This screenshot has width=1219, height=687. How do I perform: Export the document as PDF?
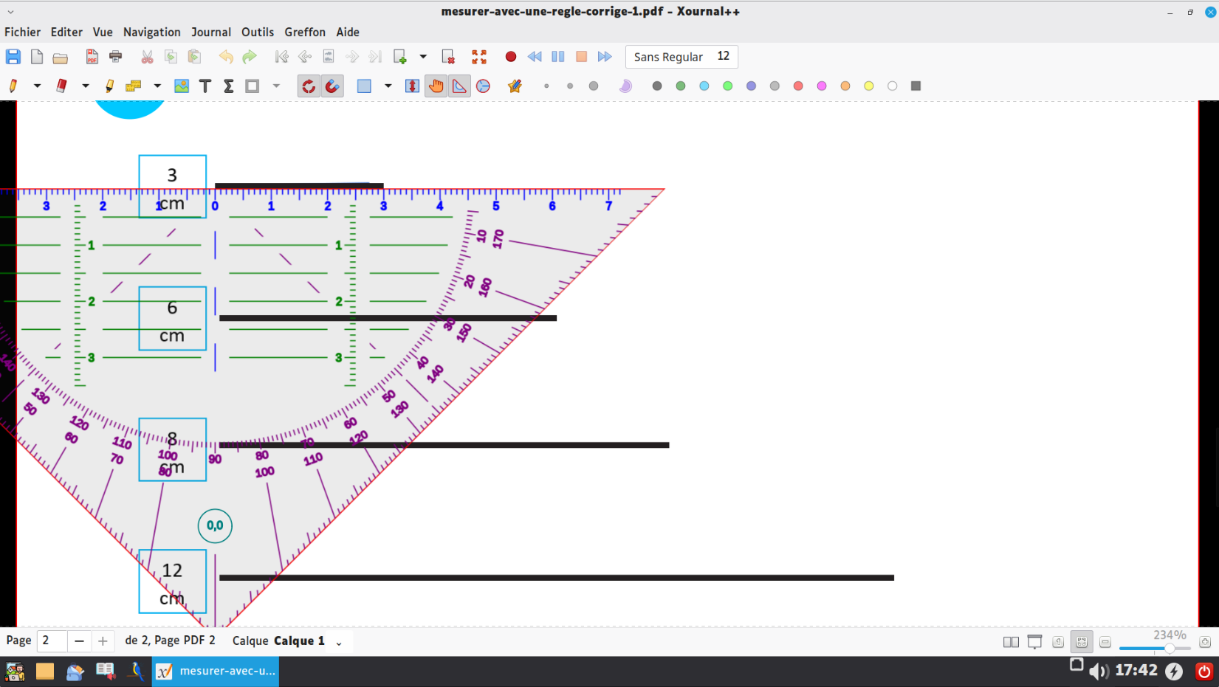tap(92, 57)
